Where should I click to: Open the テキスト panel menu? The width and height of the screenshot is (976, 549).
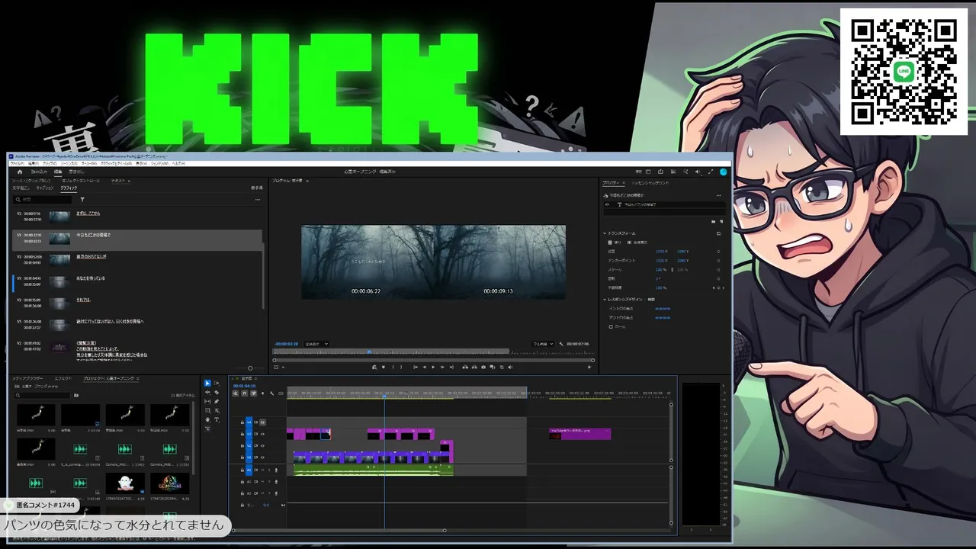pyautogui.click(x=129, y=181)
